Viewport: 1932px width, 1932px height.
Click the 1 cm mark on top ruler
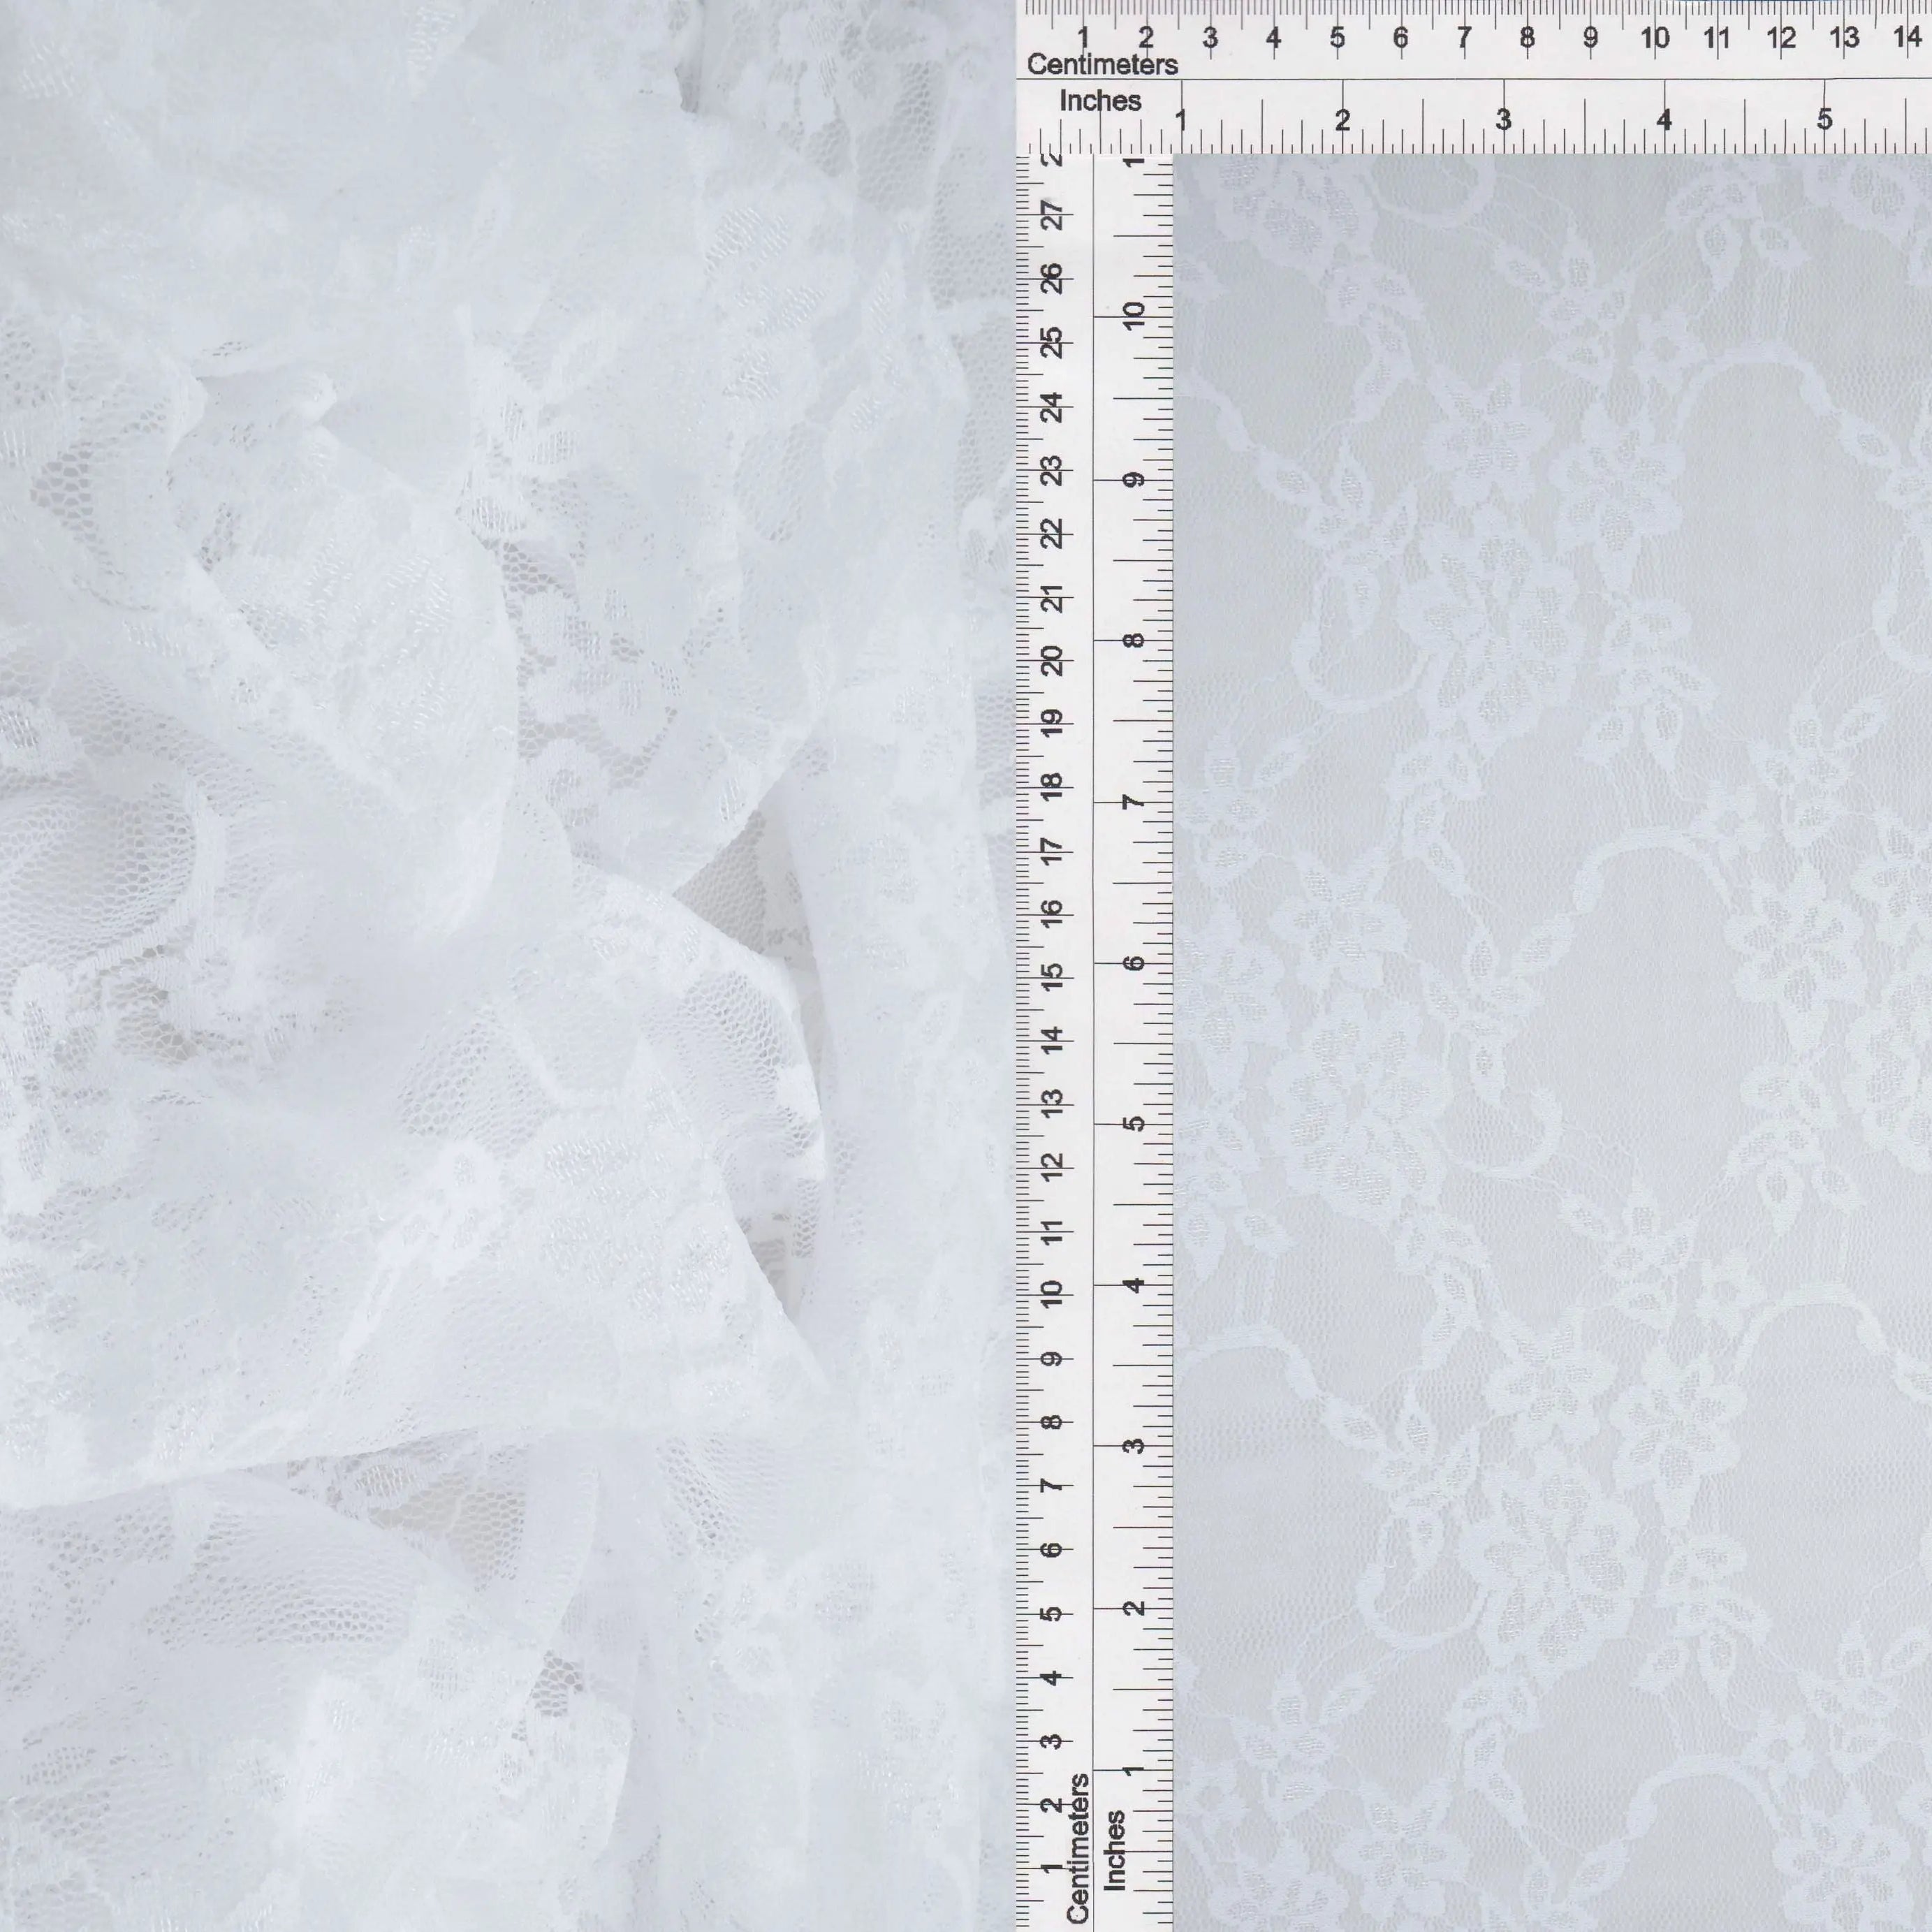pos(1084,38)
